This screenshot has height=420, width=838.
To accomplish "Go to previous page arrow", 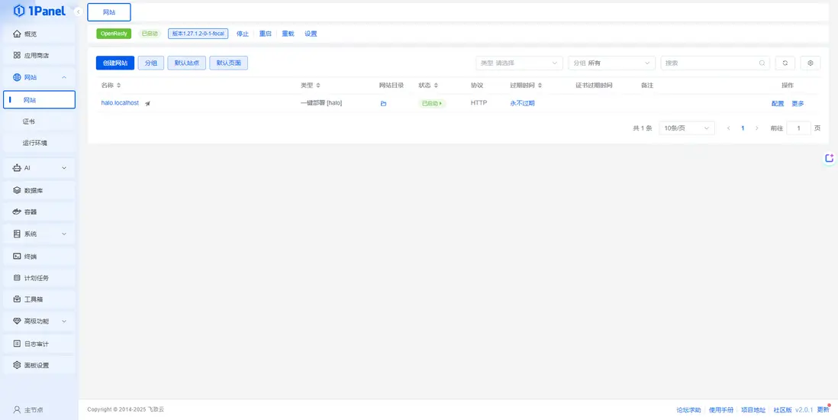I will tap(728, 128).
